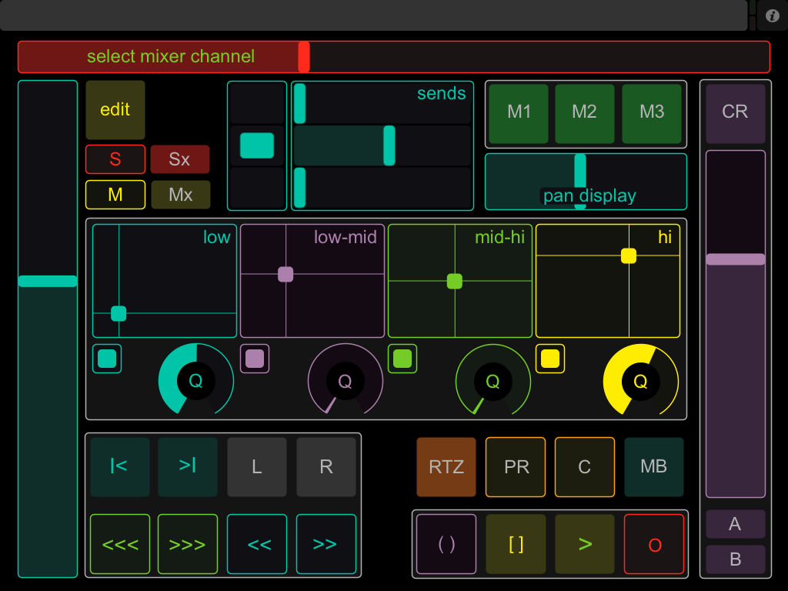The width and height of the screenshot is (788, 591).
Task: Select the M3 button
Action: [651, 114]
